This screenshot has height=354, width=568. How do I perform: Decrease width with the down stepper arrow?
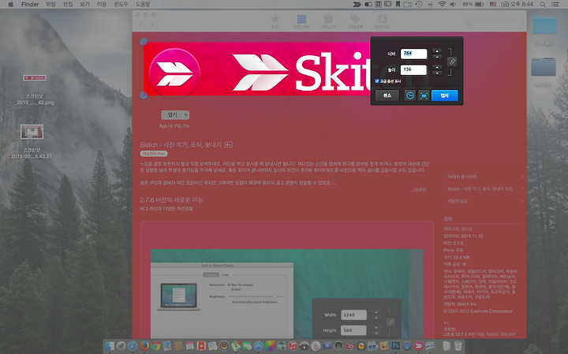(437, 57)
